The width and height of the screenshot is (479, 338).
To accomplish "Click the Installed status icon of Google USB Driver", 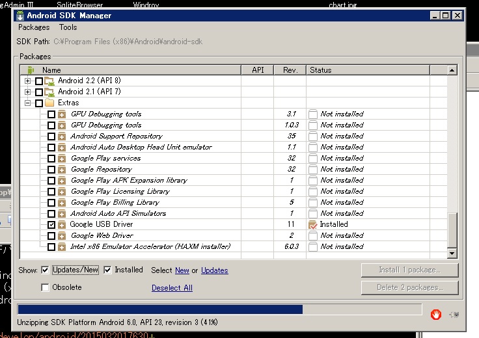I will tap(313, 225).
